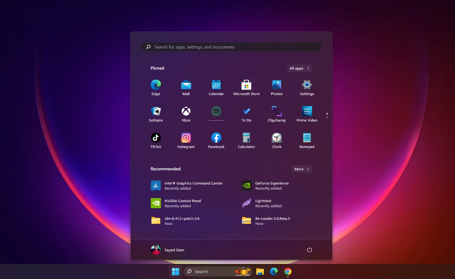Click the power button icon
This screenshot has width=455, height=279.
[x=310, y=250]
